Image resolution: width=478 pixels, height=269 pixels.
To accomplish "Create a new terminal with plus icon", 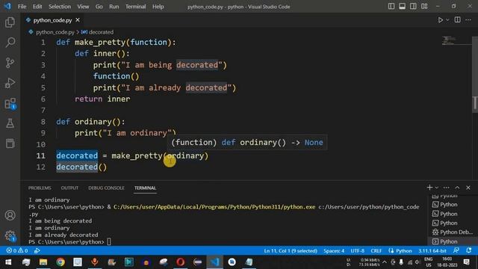I will (x=429, y=188).
